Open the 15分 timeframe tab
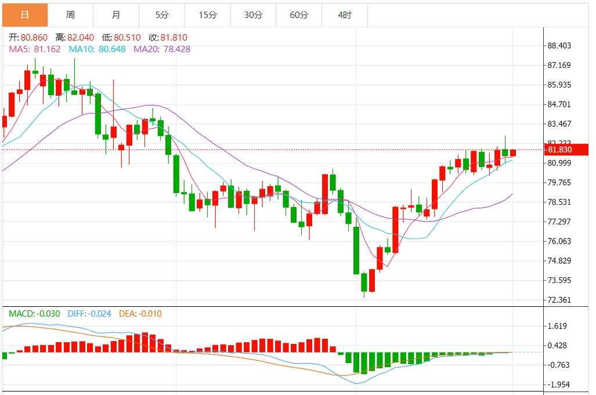The image size is (596, 395). [208, 15]
